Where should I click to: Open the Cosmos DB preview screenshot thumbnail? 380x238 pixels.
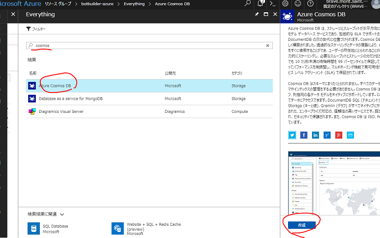pos(334,183)
